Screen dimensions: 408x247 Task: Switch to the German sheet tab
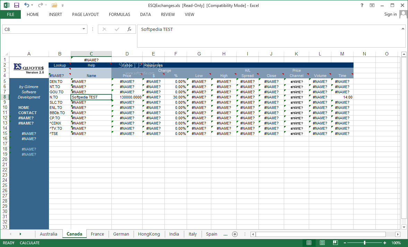(121, 234)
